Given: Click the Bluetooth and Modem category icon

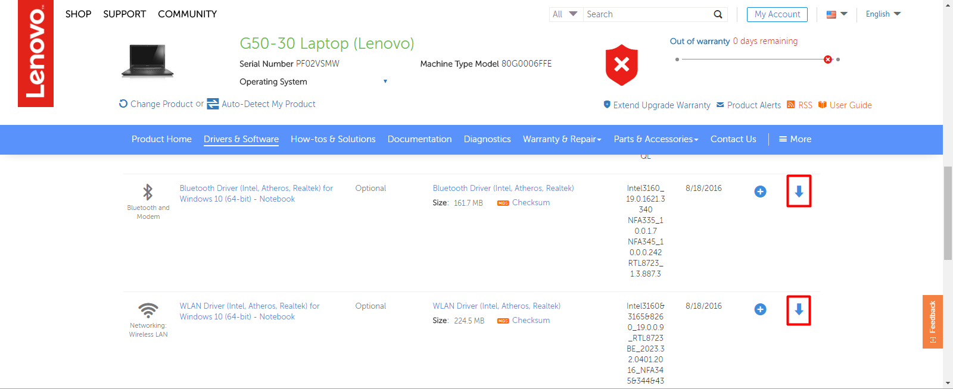Looking at the screenshot, I should 148,192.
